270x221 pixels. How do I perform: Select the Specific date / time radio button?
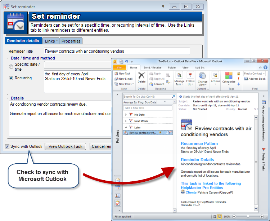pos(11,67)
